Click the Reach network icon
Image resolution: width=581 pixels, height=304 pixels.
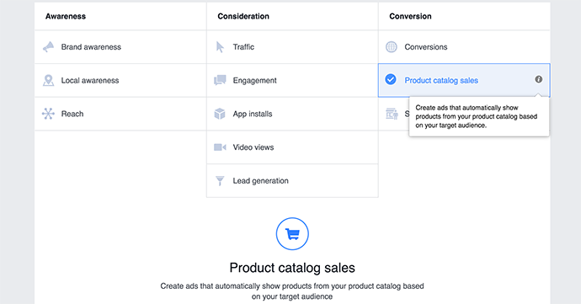tap(48, 114)
